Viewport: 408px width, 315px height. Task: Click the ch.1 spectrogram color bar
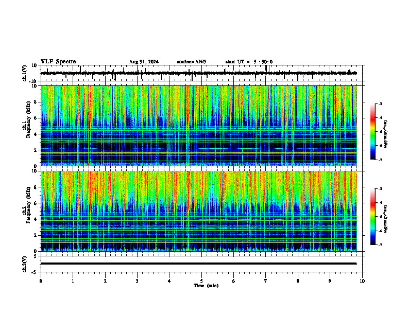point(372,132)
